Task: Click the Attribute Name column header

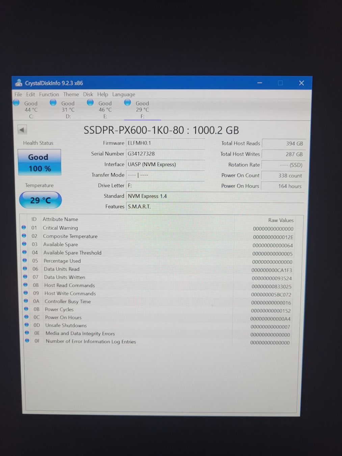Action: coord(60,219)
